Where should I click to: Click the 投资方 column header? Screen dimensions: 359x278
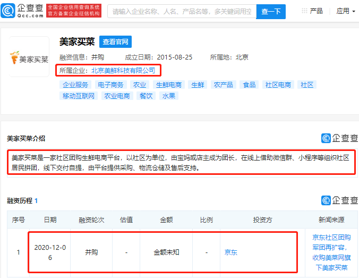click(262, 220)
